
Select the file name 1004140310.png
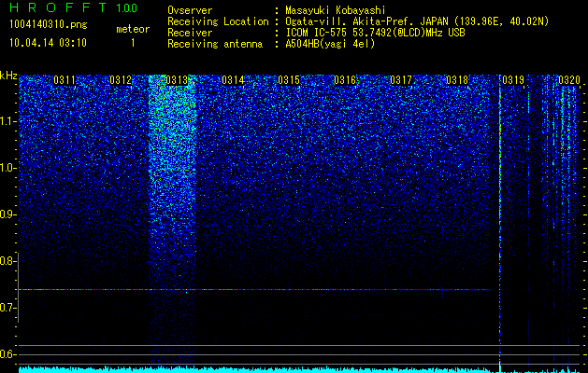pyautogui.click(x=49, y=25)
